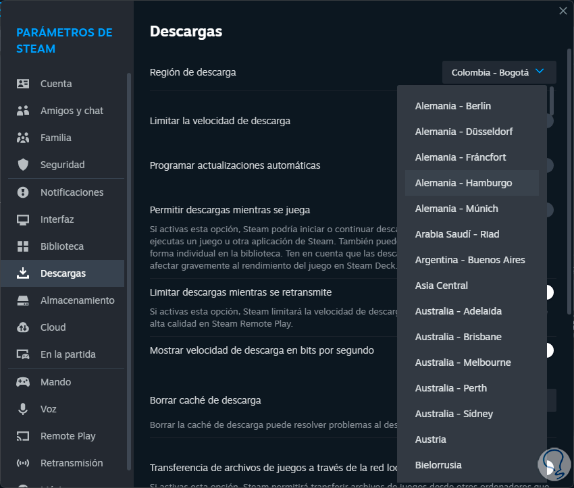
Task: Select the Almacenamiento drive icon
Action: (23, 300)
